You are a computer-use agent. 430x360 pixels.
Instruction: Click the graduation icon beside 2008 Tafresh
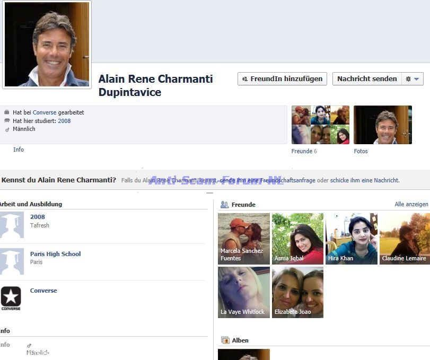(x=12, y=225)
